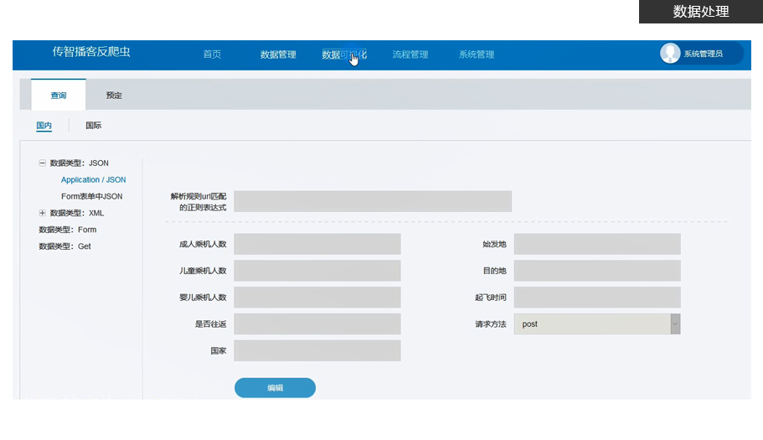Switch to the 查询 tab
Image resolution: width=763 pixels, height=440 pixels.
(x=59, y=96)
